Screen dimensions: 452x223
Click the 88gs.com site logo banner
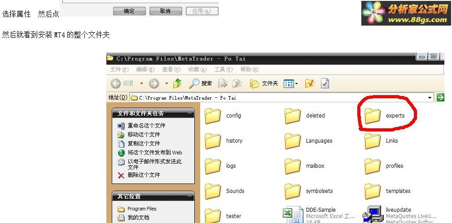click(406, 13)
